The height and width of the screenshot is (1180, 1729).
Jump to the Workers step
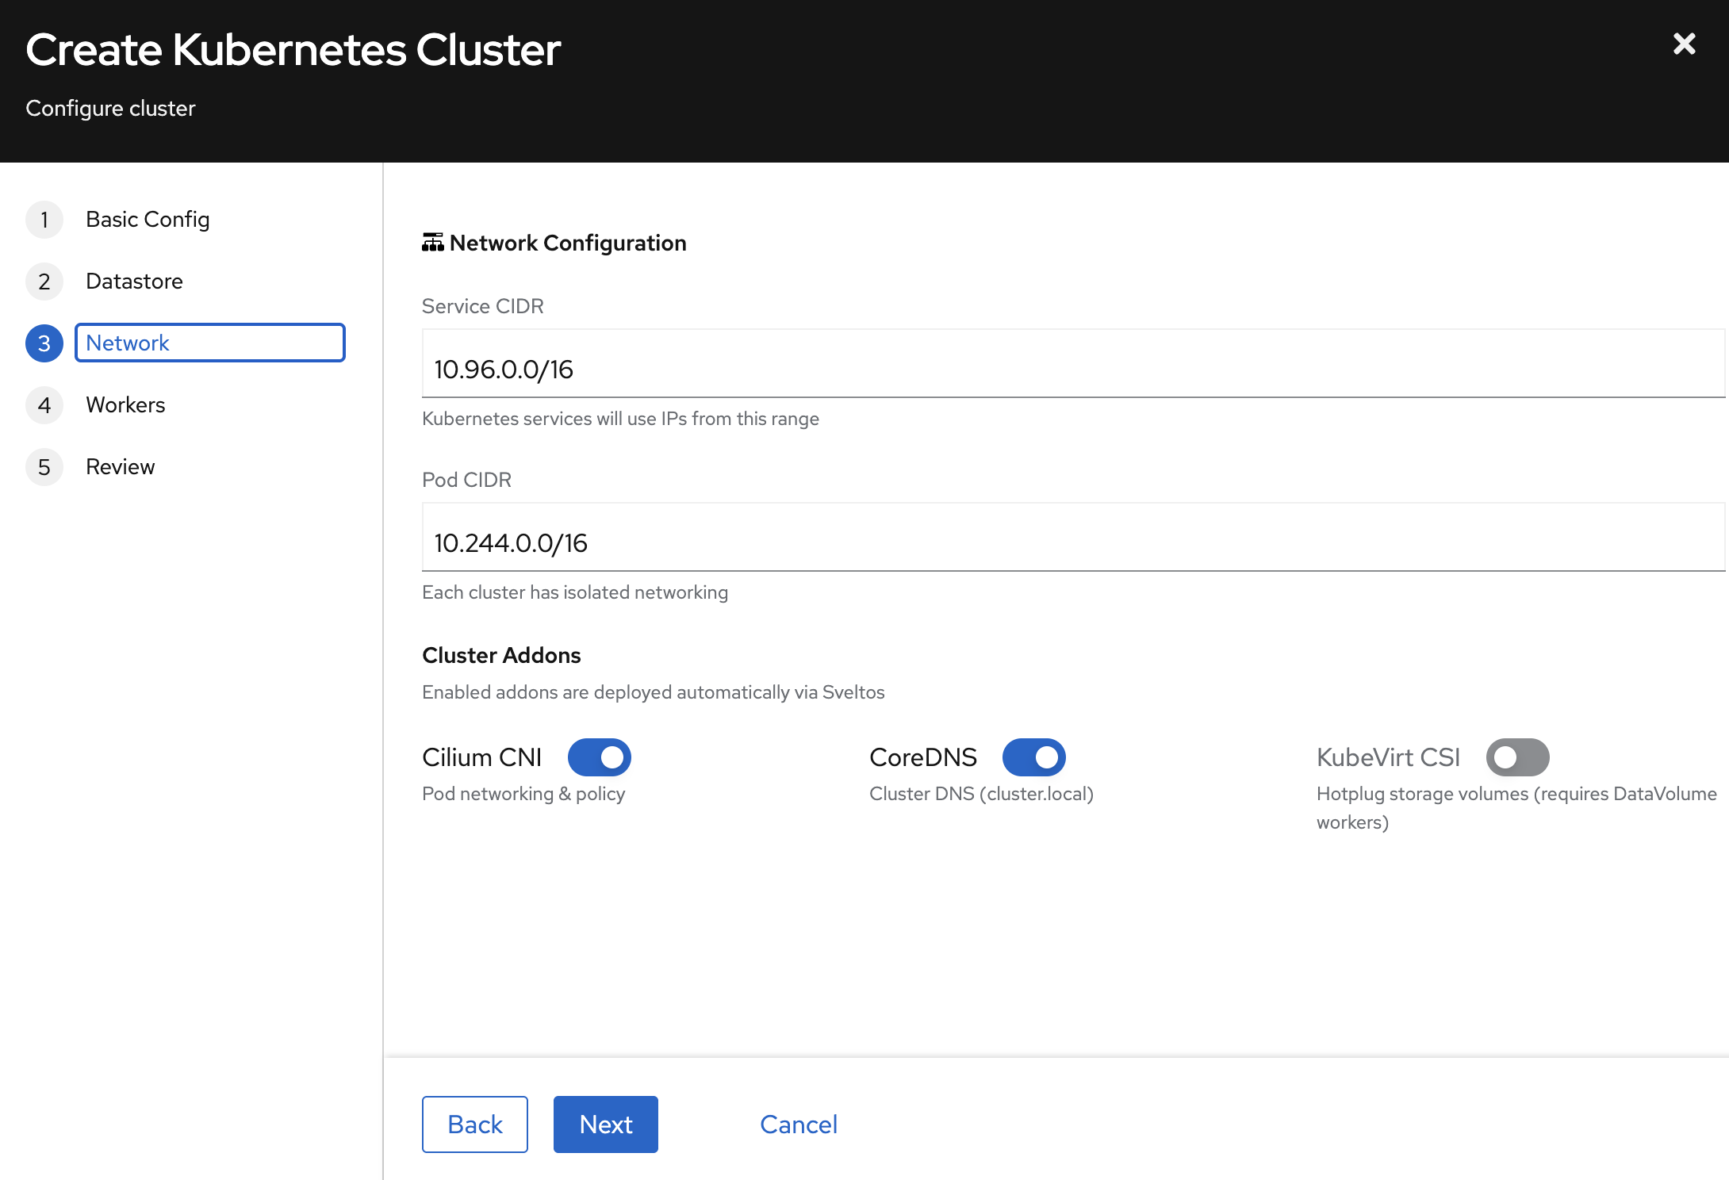125,405
